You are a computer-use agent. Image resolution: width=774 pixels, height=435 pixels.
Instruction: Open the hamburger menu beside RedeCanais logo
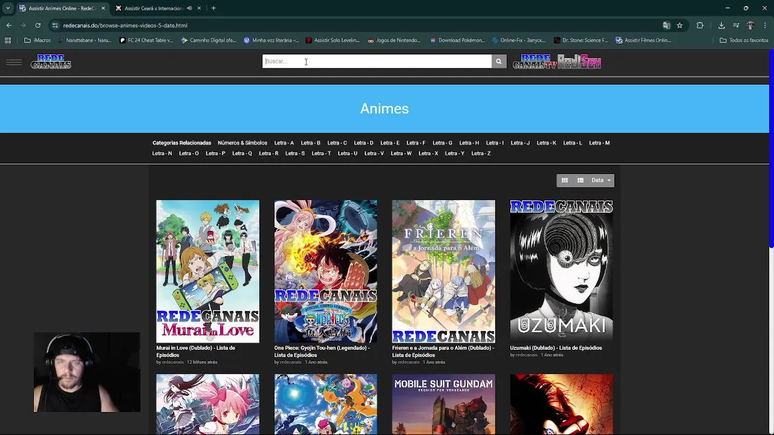pos(14,62)
